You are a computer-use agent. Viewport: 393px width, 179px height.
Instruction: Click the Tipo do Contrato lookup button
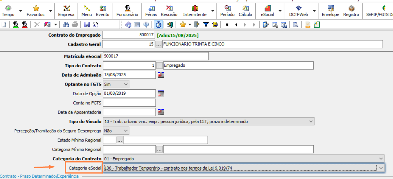(x=159, y=65)
